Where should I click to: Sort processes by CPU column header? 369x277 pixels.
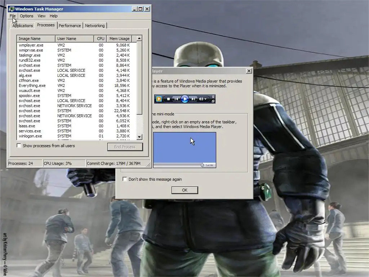point(100,39)
